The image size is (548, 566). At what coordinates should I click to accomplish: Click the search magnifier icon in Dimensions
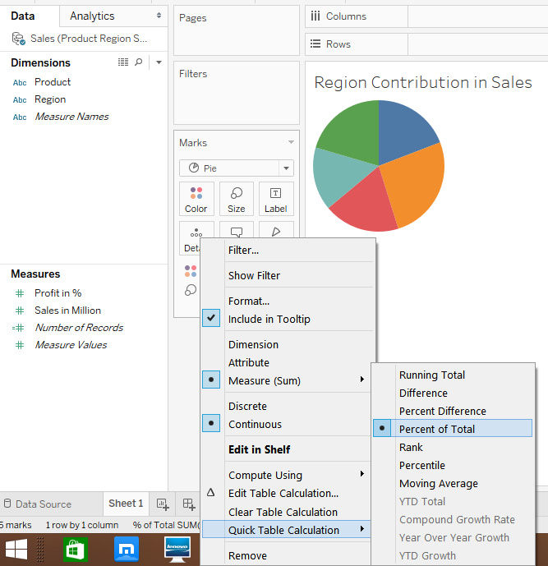139,62
